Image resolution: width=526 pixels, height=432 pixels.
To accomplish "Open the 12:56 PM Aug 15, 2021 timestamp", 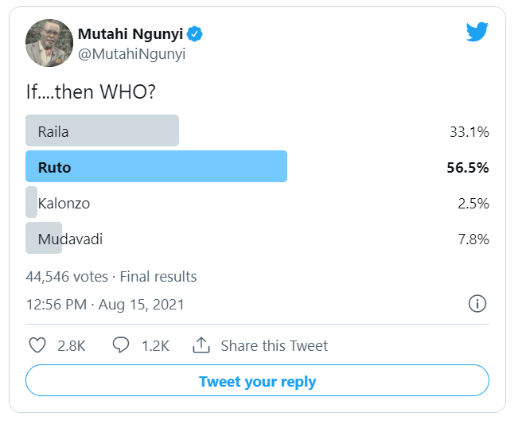I will coord(105,305).
